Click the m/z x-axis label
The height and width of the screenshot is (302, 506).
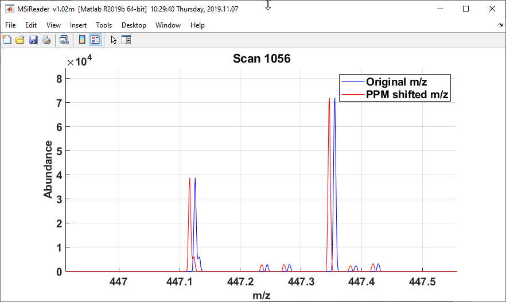(262, 295)
